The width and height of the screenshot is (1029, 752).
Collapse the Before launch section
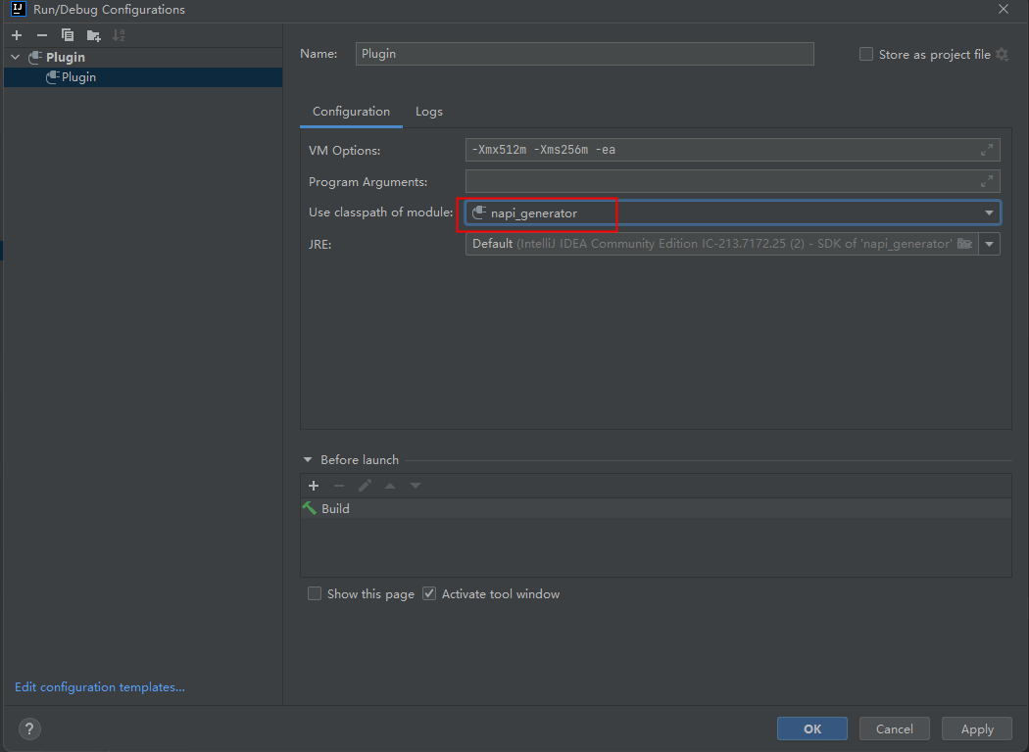point(309,460)
